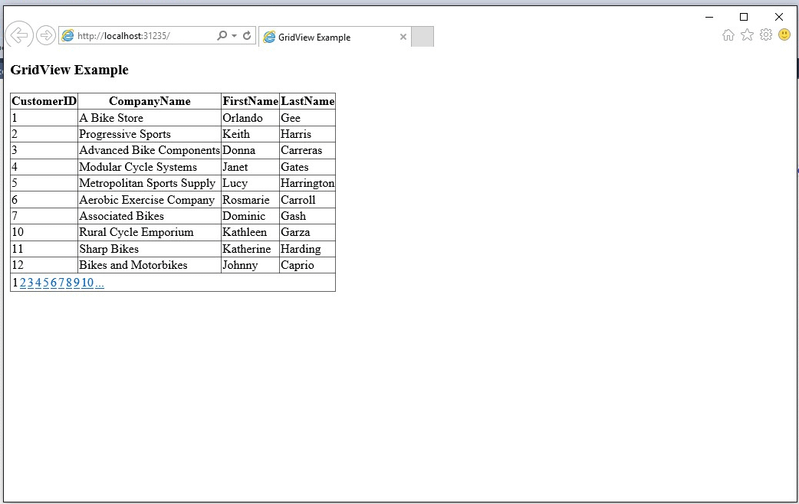
Task: Click first name 'Lucy'
Action: [x=235, y=183]
